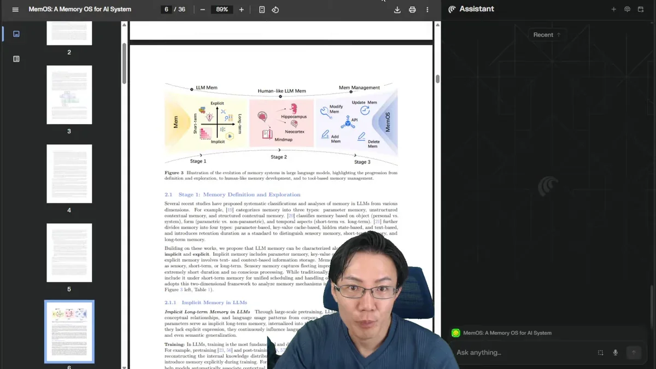Image resolution: width=656 pixels, height=369 pixels.
Task: Click the Assistant logo icon
Action: pyautogui.click(x=452, y=9)
